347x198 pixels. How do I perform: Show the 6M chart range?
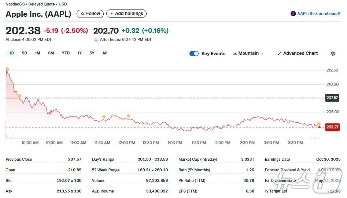point(51,53)
